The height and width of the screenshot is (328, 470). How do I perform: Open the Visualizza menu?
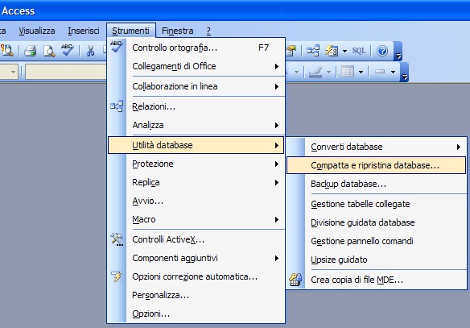(x=37, y=31)
